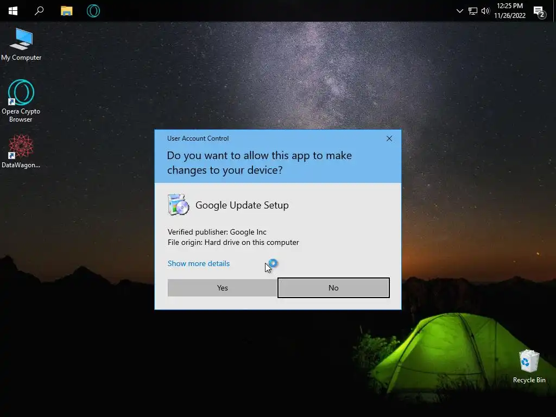
Task: Open the network status tray icon
Action: [x=473, y=11]
